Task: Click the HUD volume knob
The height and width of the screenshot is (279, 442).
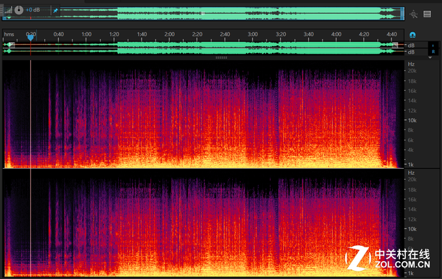Action: pos(19,10)
